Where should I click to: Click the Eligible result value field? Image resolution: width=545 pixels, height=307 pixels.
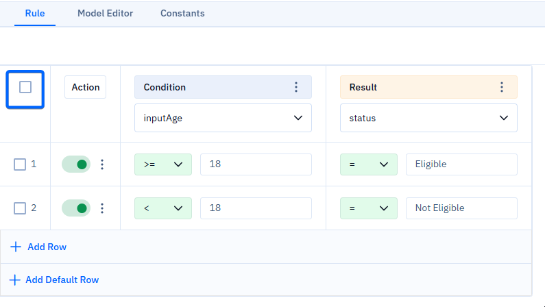point(461,164)
